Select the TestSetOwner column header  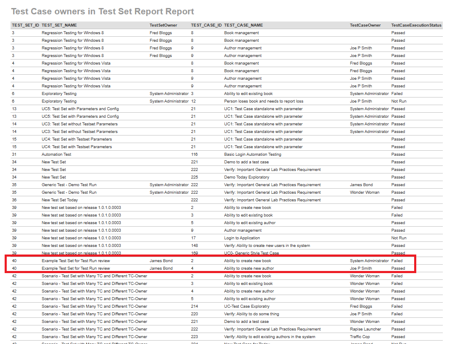point(163,25)
